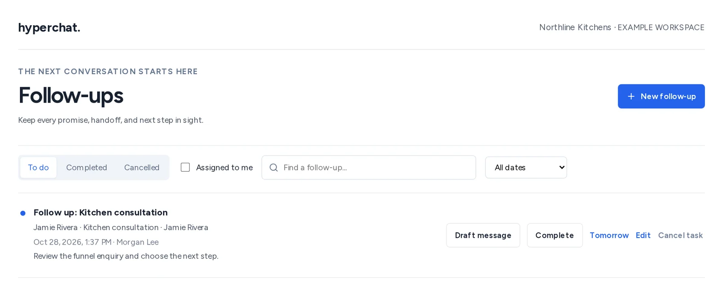Focus the Find a follow-up search field
Image resolution: width=723 pixels, height=296 pixels.
pos(369,168)
